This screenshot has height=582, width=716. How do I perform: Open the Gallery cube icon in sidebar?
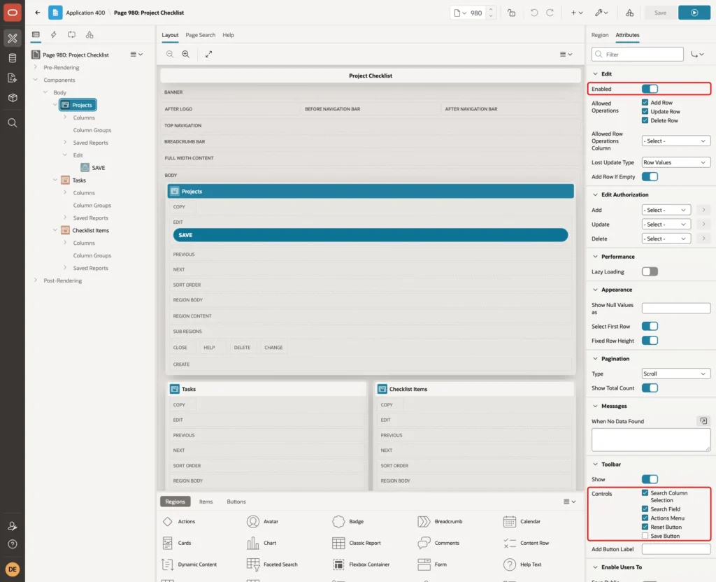click(x=13, y=98)
